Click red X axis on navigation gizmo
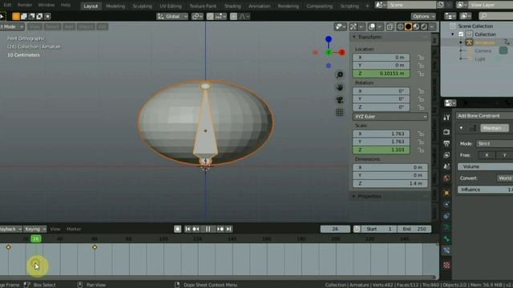This screenshot has width=513, height=288. pos(342,52)
